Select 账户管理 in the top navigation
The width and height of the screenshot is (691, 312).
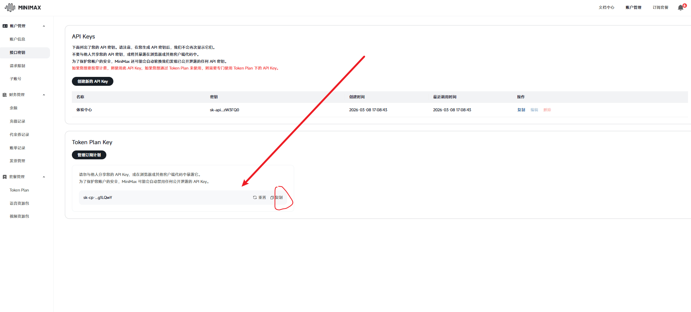pyautogui.click(x=633, y=7)
